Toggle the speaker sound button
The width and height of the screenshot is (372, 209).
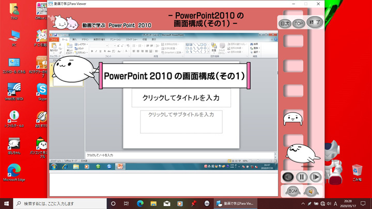(x=311, y=191)
